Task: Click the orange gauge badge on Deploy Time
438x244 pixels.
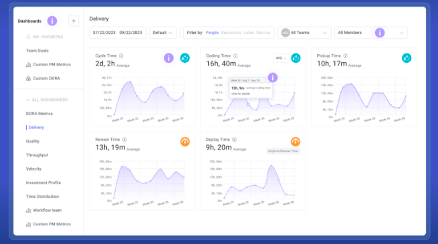Action: pos(296,142)
